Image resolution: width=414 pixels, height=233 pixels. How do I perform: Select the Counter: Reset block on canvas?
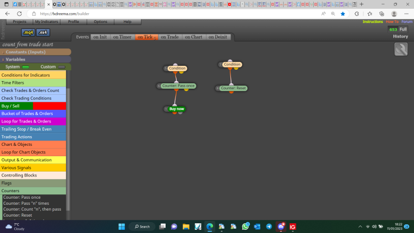pos(233,88)
